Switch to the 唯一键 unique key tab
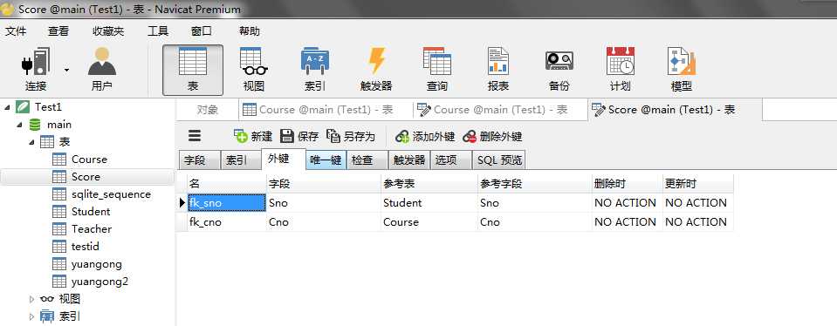Viewport: 837px width, 326px height. pos(326,160)
